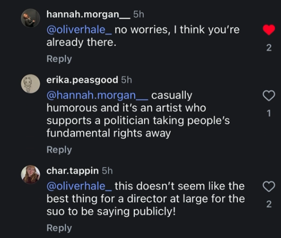Open erika.peasgood's avatar drawing

(x=30, y=84)
